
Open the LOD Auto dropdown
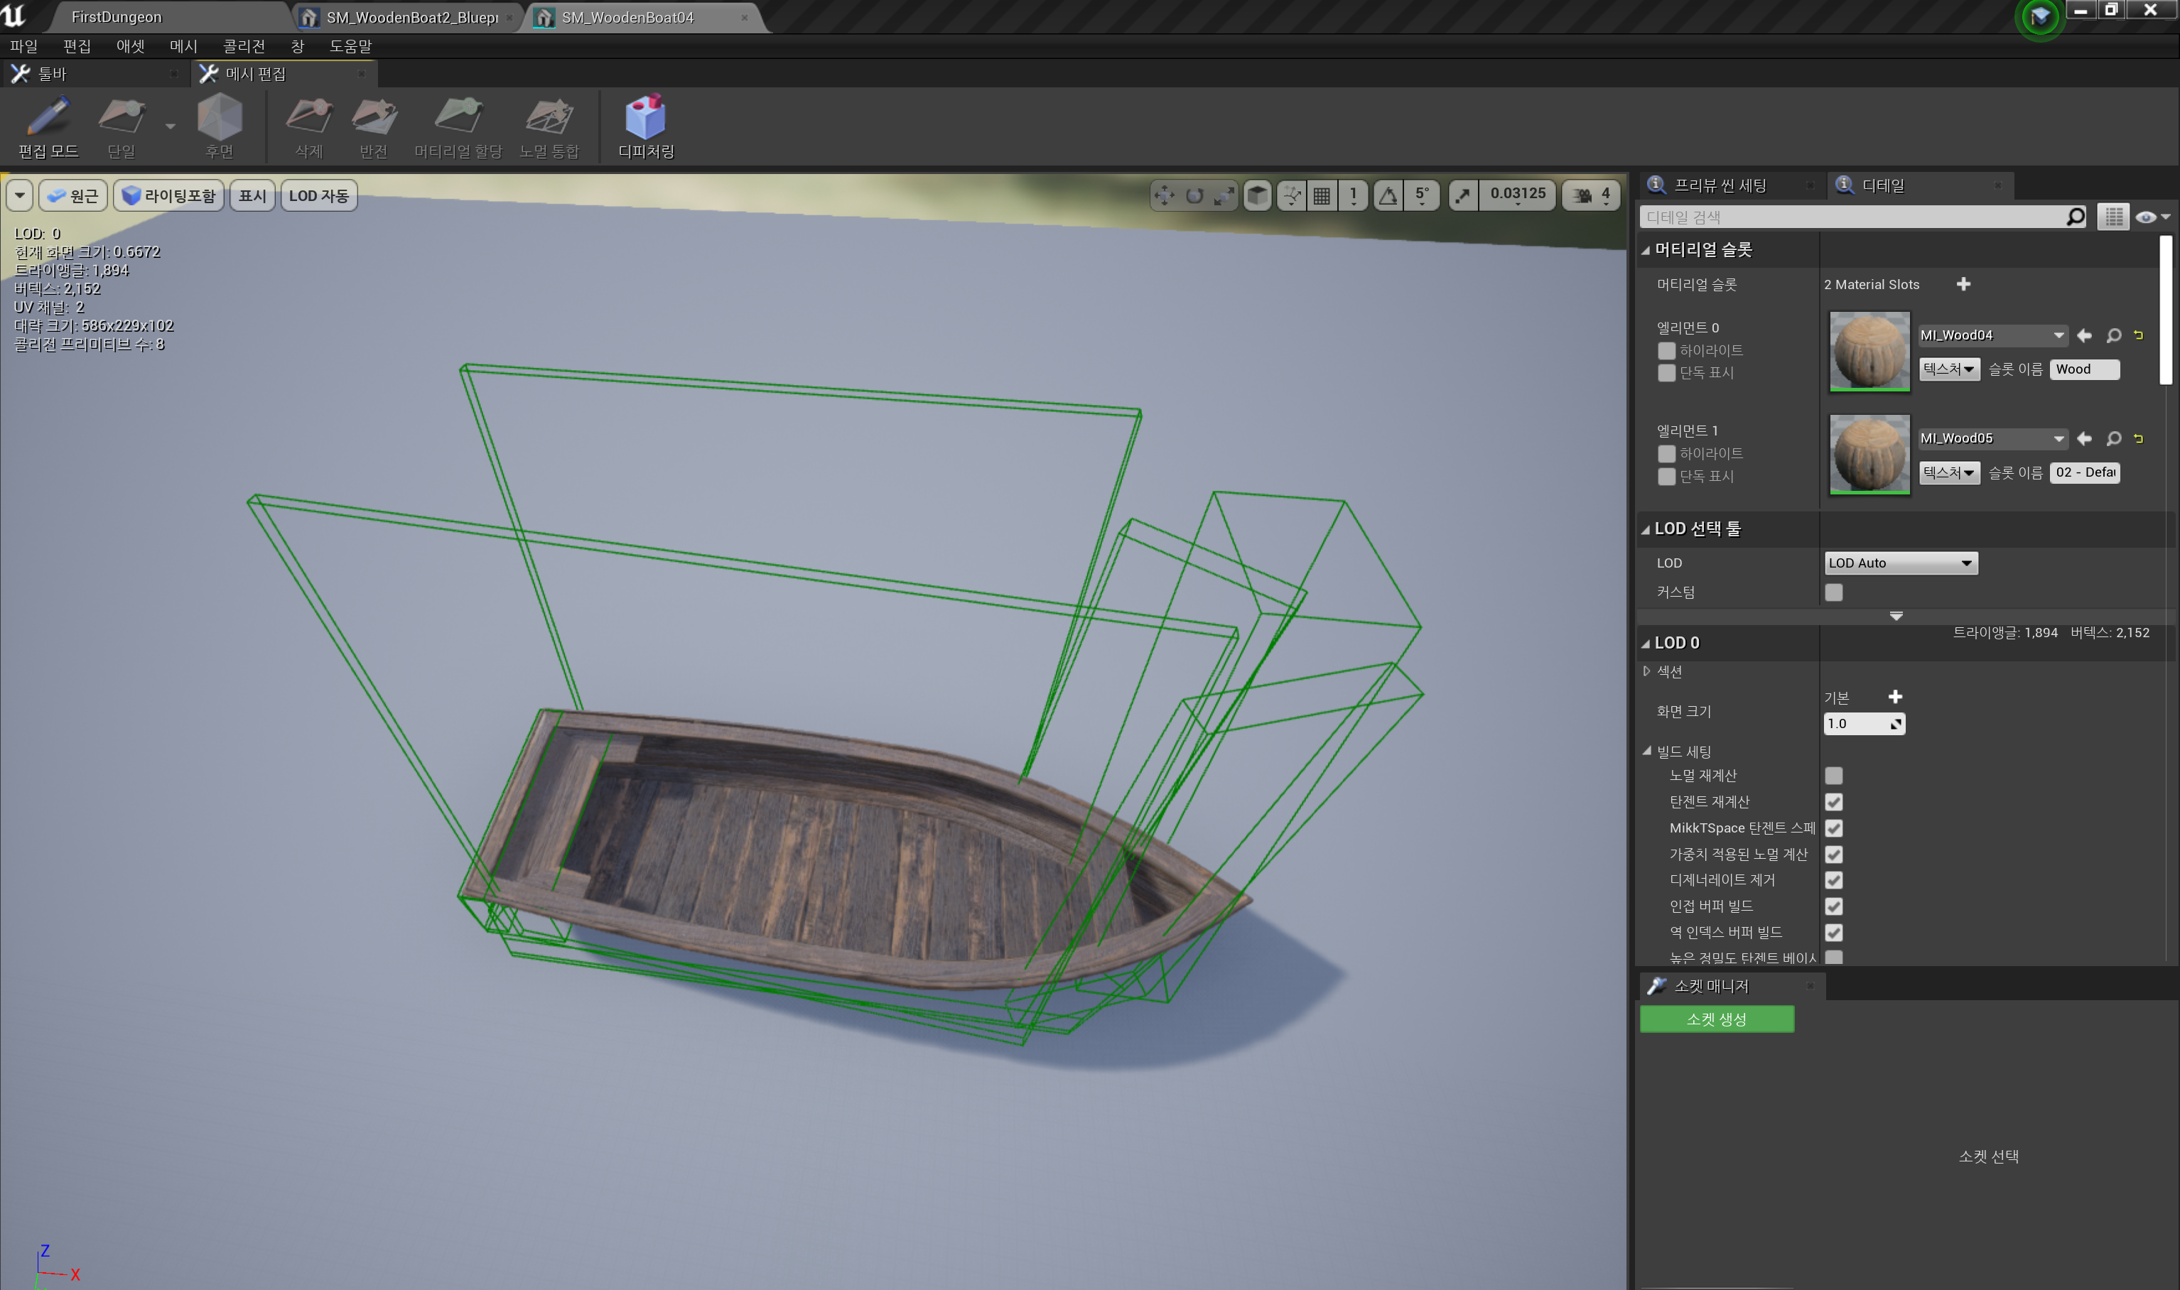[1900, 563]
